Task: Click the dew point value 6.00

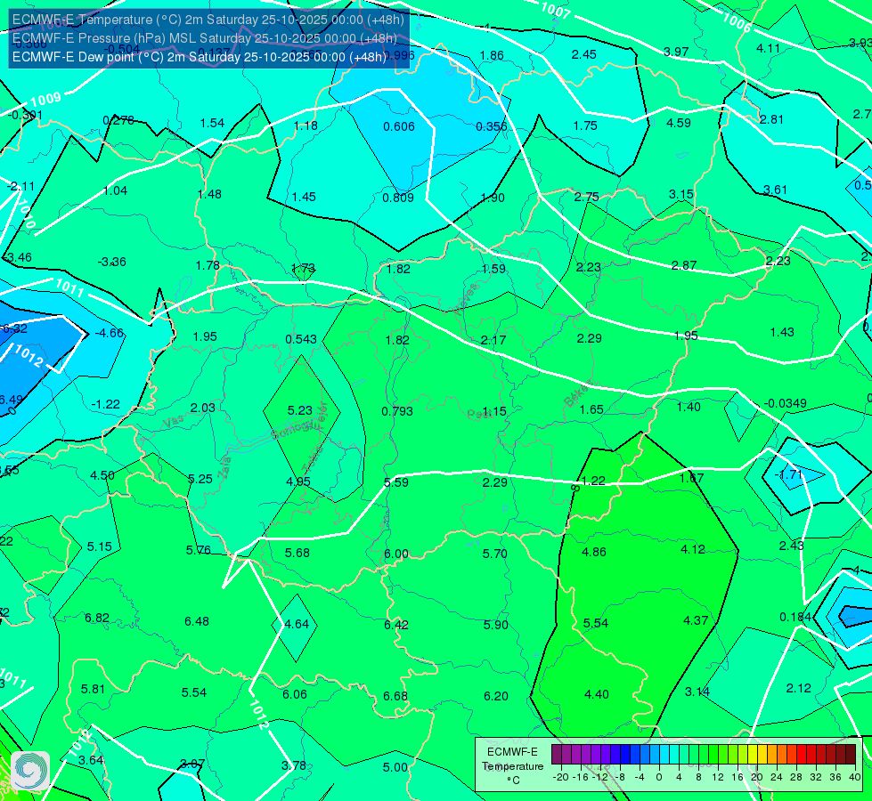Action: (x=396, y=554)
